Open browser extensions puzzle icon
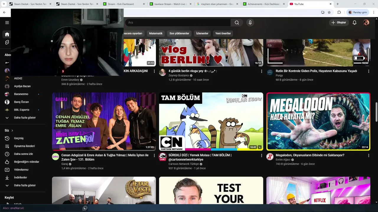 pyautogui.click(x=339, y=12)
